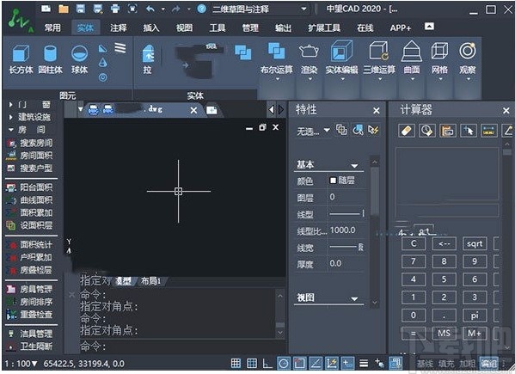
Task: Collapse the 房间 tree section
Action: tap(11, 130)
